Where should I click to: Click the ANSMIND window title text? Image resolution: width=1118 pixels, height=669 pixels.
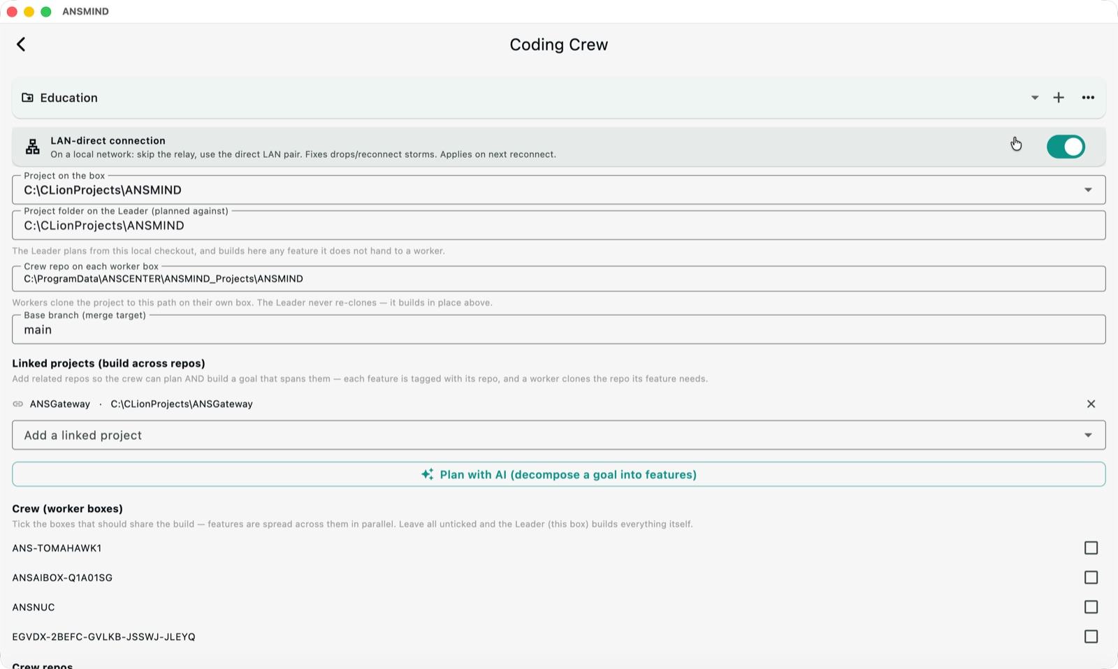tap(85, 11)
